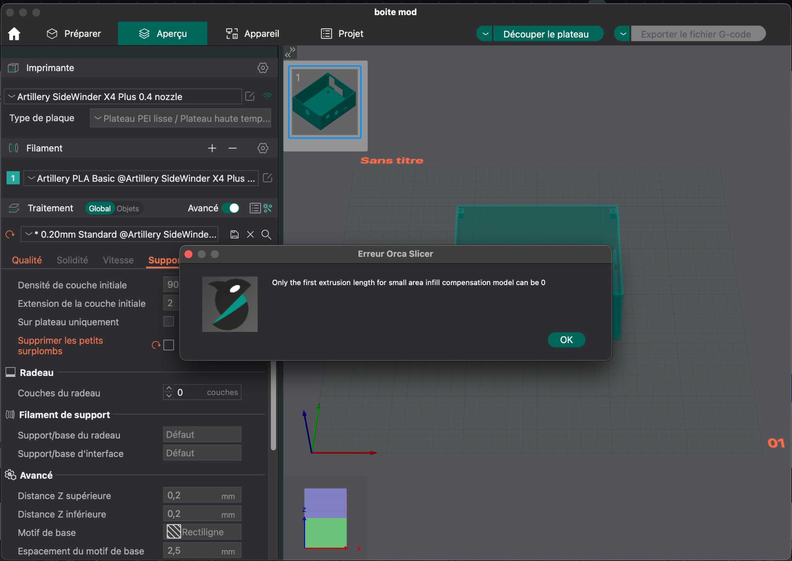Select filament color slot 1

(13, 178)
